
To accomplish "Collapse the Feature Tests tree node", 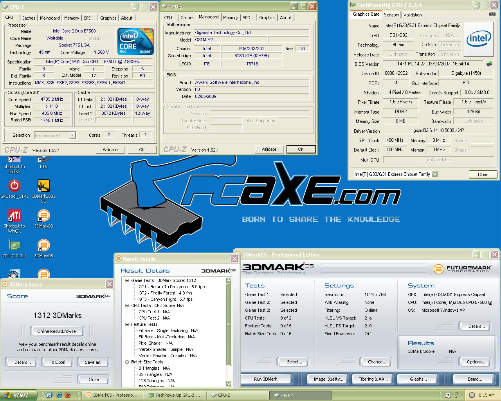I will [127, 324].
